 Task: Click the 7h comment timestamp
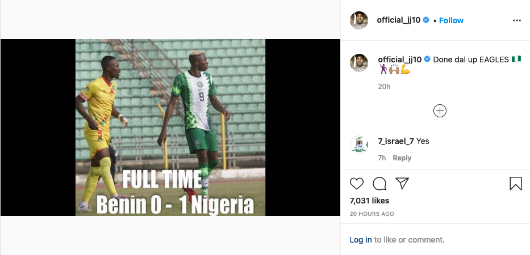[x=382, y=158]
